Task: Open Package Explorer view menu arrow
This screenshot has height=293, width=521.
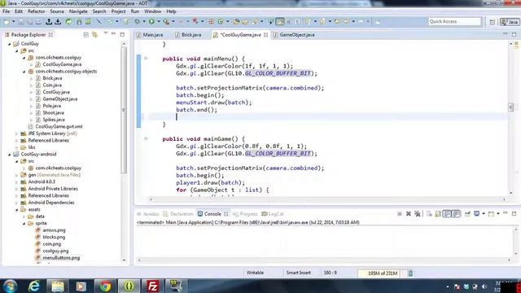Action: [106, 33]
